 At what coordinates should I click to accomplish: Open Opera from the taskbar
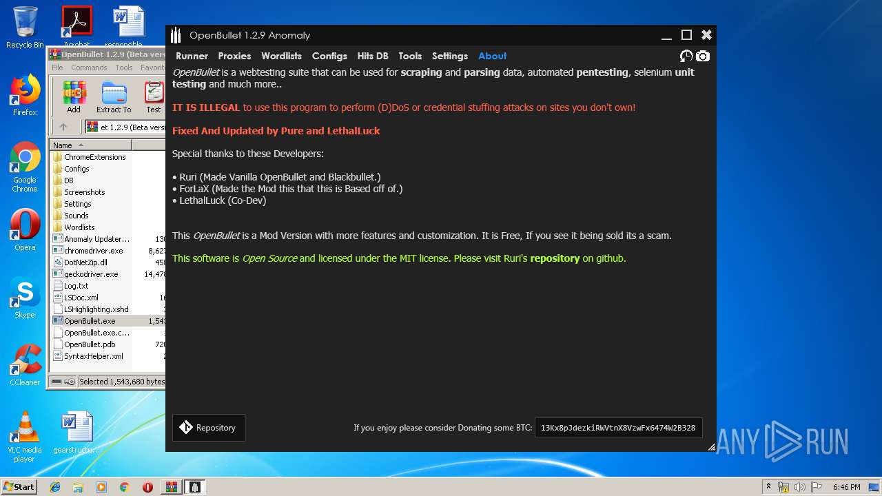147,487
